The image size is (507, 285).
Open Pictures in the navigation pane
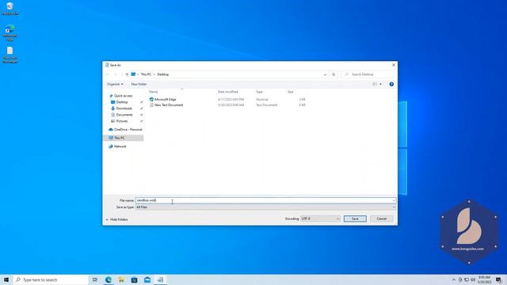click(121, 121)
